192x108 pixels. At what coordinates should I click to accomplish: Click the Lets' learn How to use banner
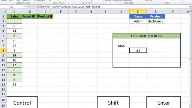(x=147, y=36)
